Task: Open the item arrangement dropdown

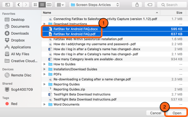Action: pos(60,5)
